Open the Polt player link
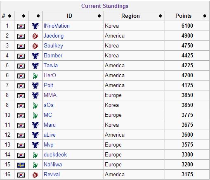 (48, 85)
